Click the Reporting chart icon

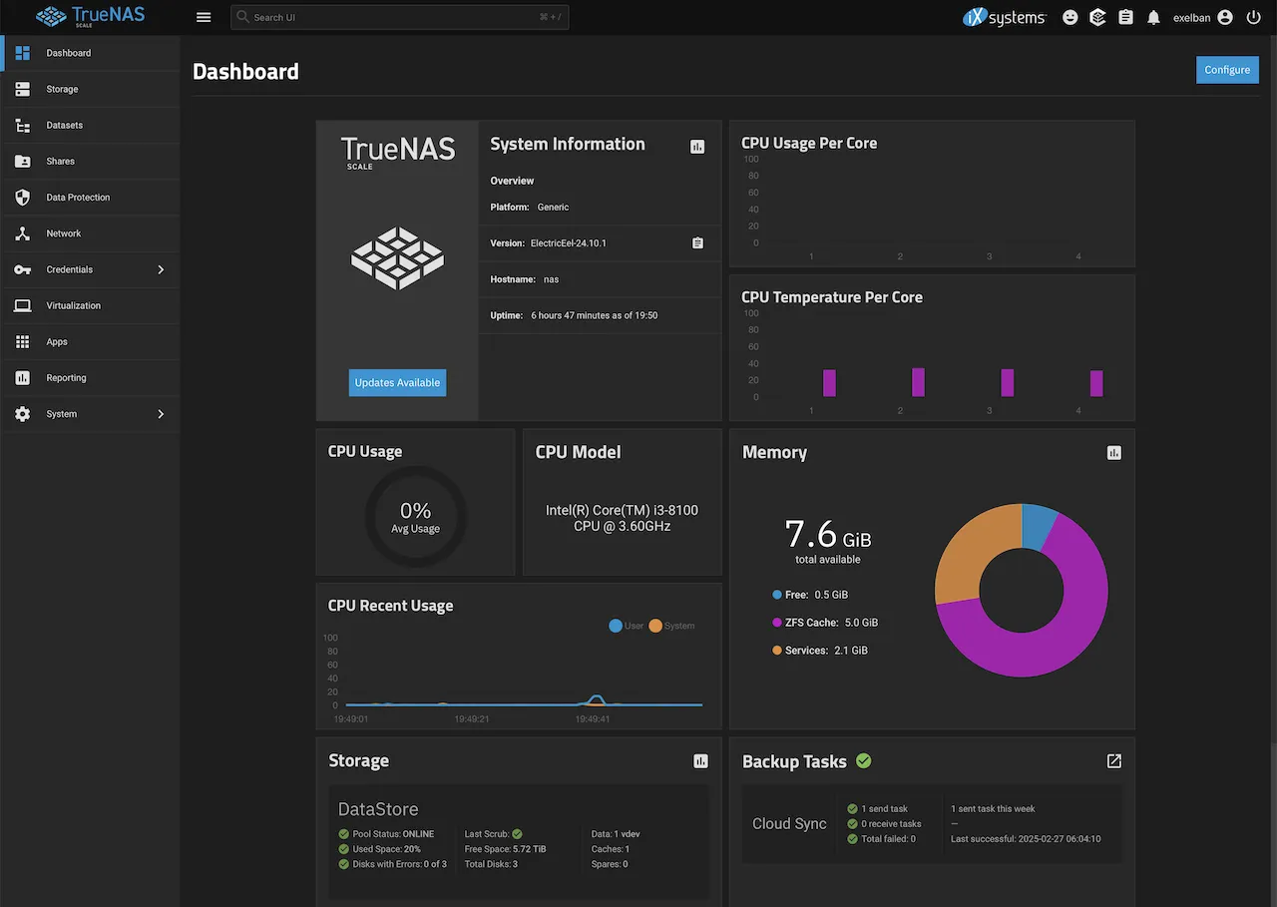pyautogui.click(x=23, y=377)
